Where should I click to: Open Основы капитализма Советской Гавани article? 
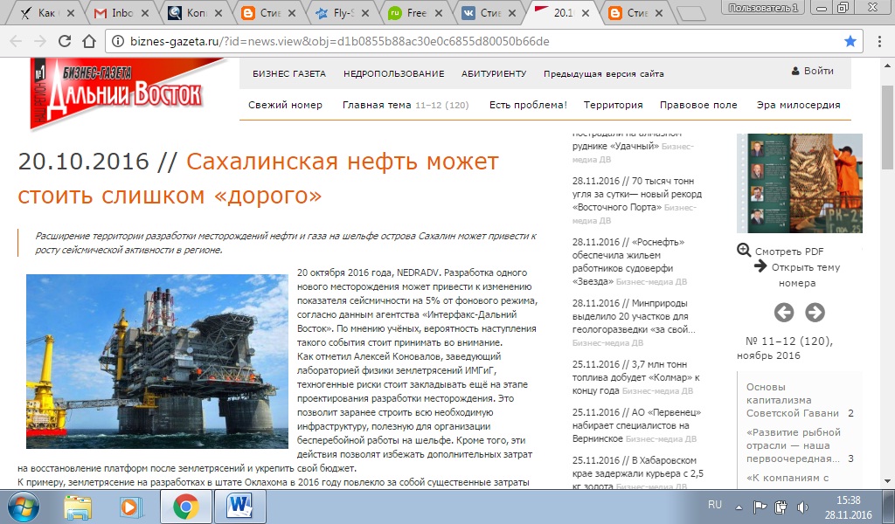[x=793, y=400]
